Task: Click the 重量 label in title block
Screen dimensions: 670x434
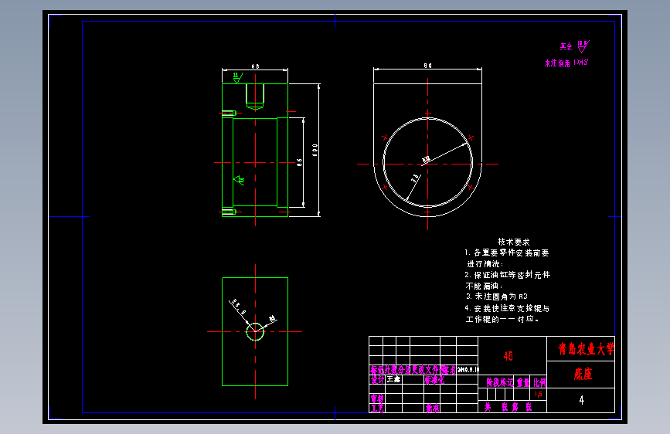Action: 523,382
